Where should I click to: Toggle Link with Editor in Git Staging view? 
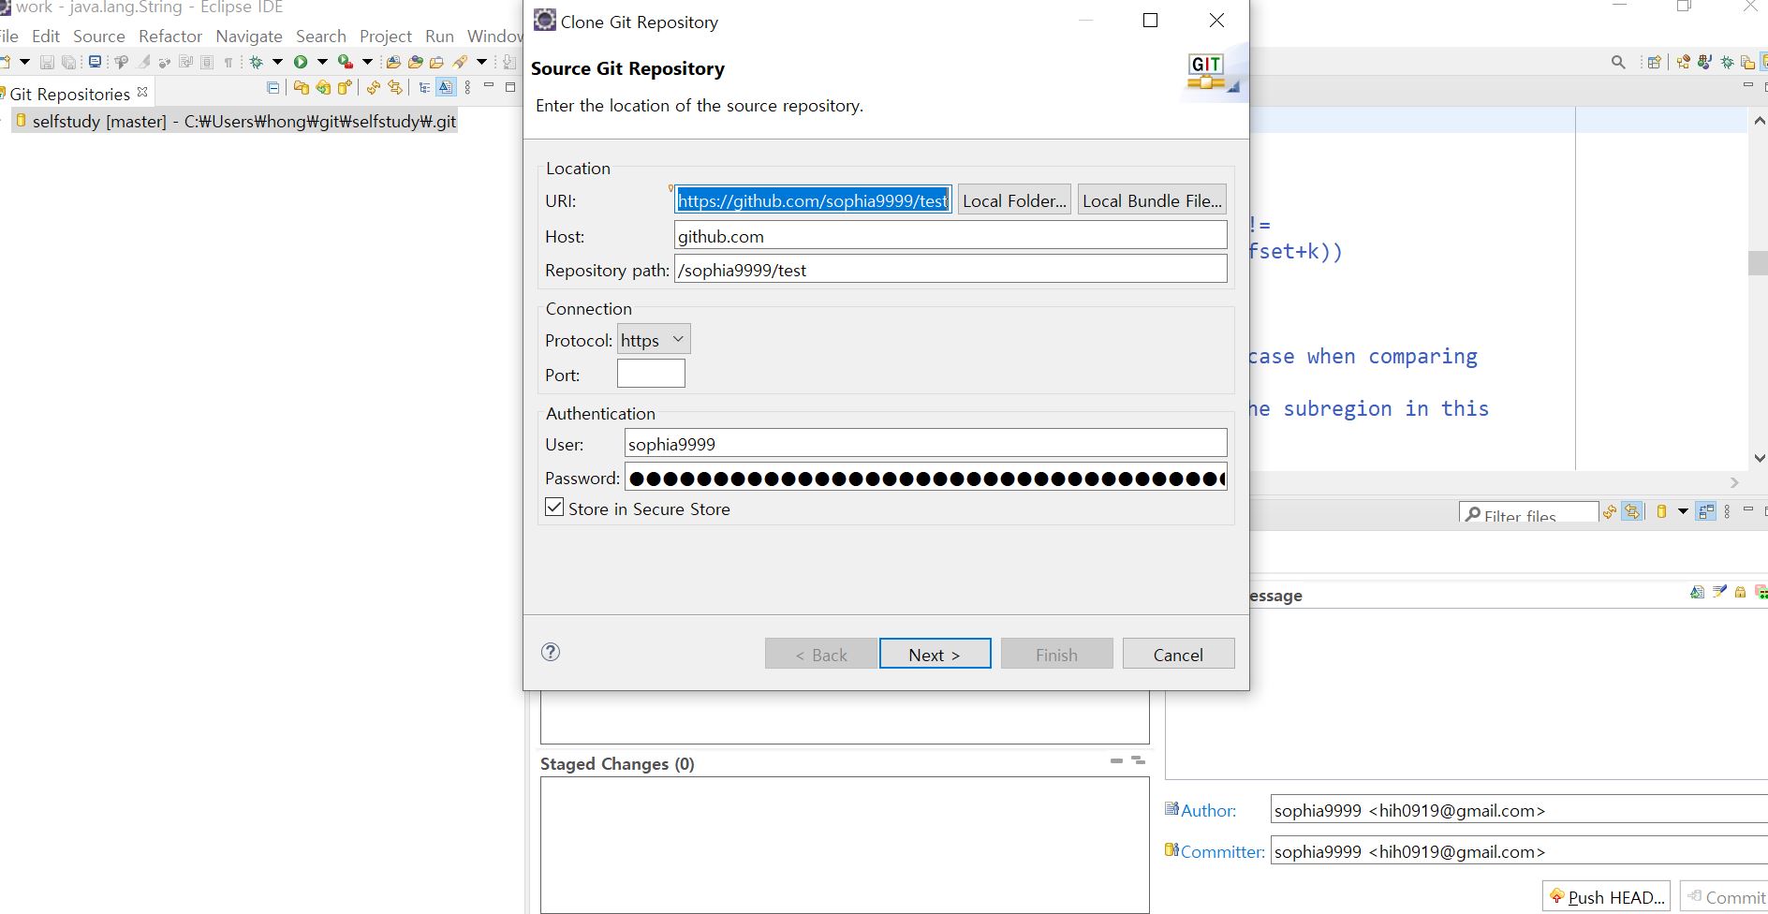click(x=1632, y=511)
